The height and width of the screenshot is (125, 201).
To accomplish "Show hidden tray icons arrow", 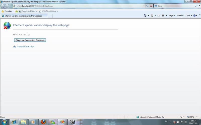I will (170, 122).
